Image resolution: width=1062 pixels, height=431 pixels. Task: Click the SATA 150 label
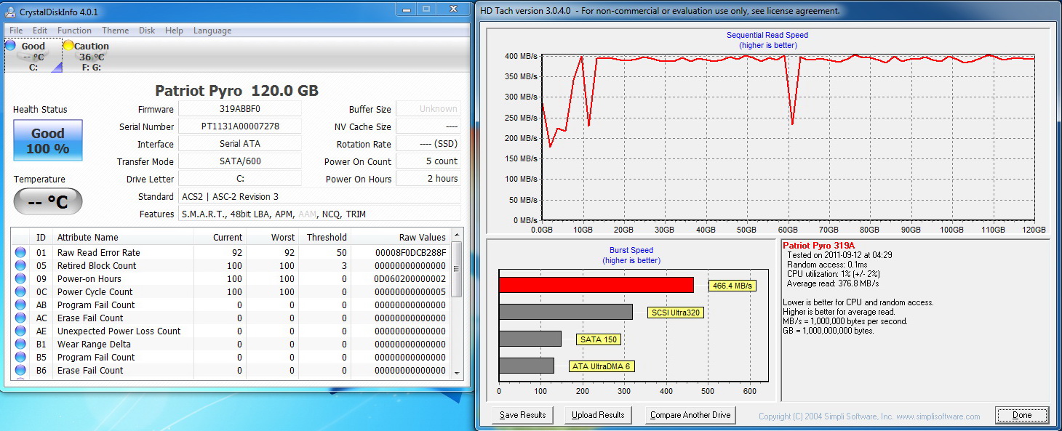coord(599,339)
